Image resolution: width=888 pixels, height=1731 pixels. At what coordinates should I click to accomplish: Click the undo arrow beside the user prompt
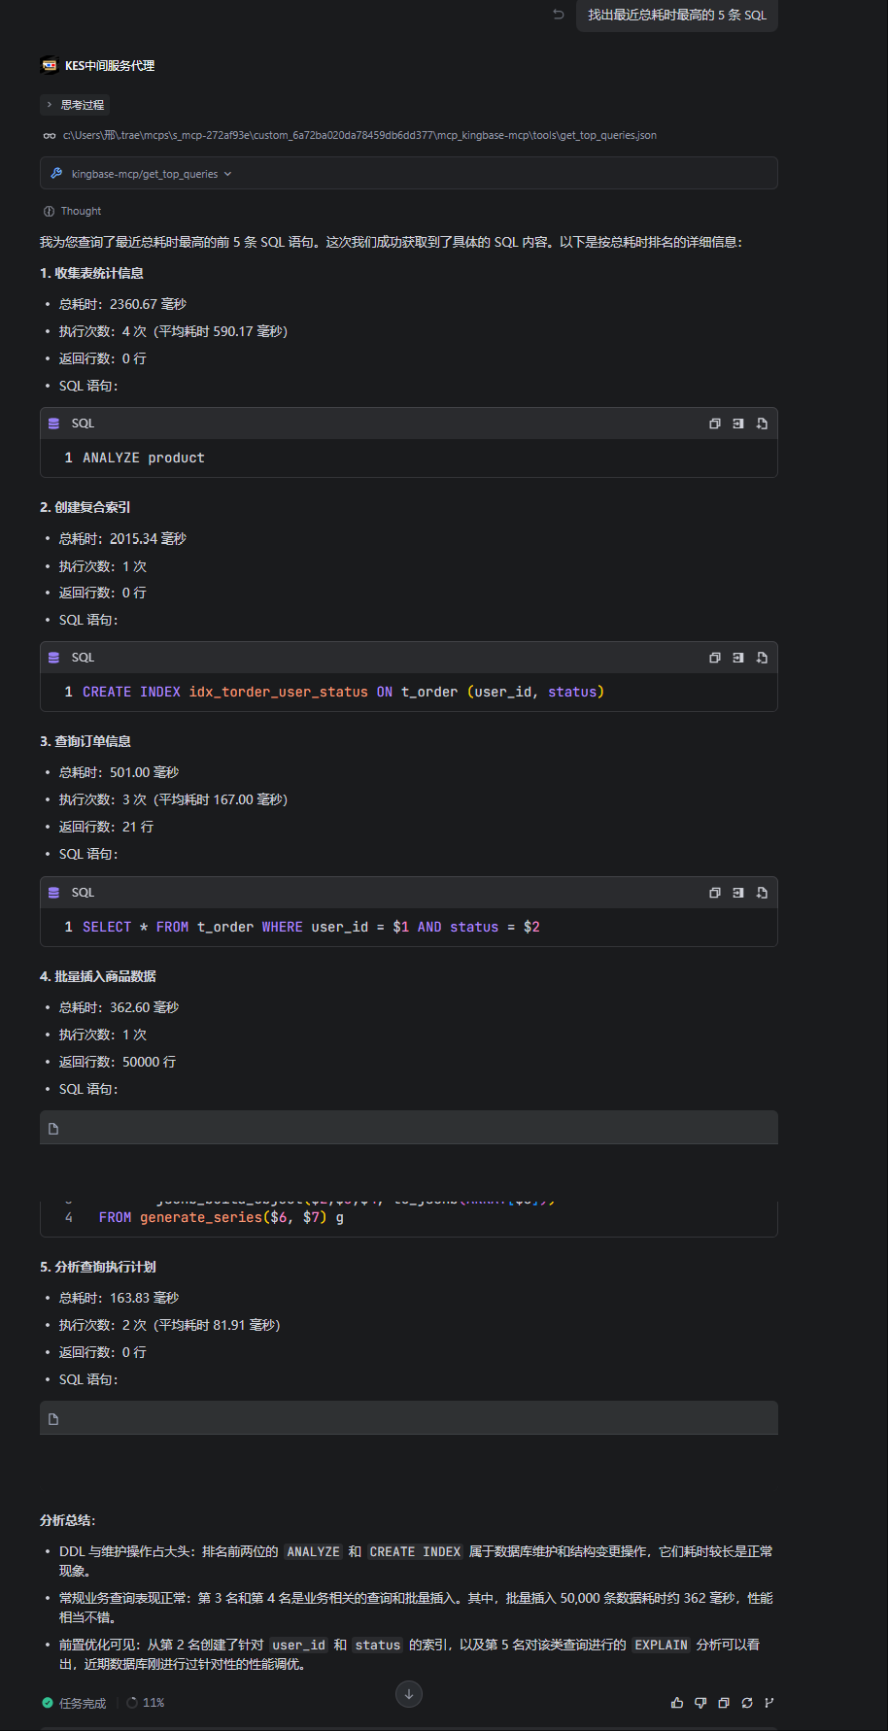559,15
